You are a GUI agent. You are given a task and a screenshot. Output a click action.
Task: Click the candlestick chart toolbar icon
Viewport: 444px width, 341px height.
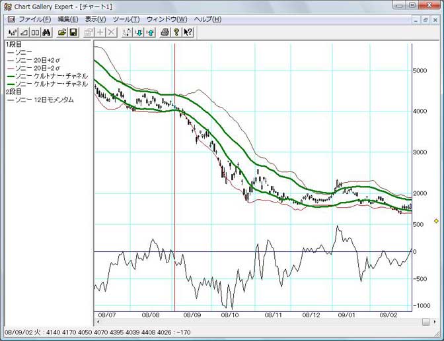12,32
